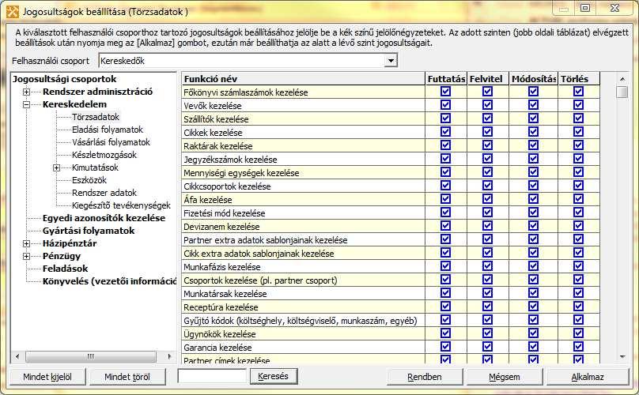Toggle Módosítás for Ügynökök kezelése

coord(534,333)
